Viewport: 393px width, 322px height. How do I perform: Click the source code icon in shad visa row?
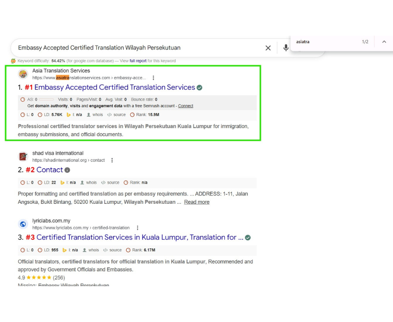[103, 183]
